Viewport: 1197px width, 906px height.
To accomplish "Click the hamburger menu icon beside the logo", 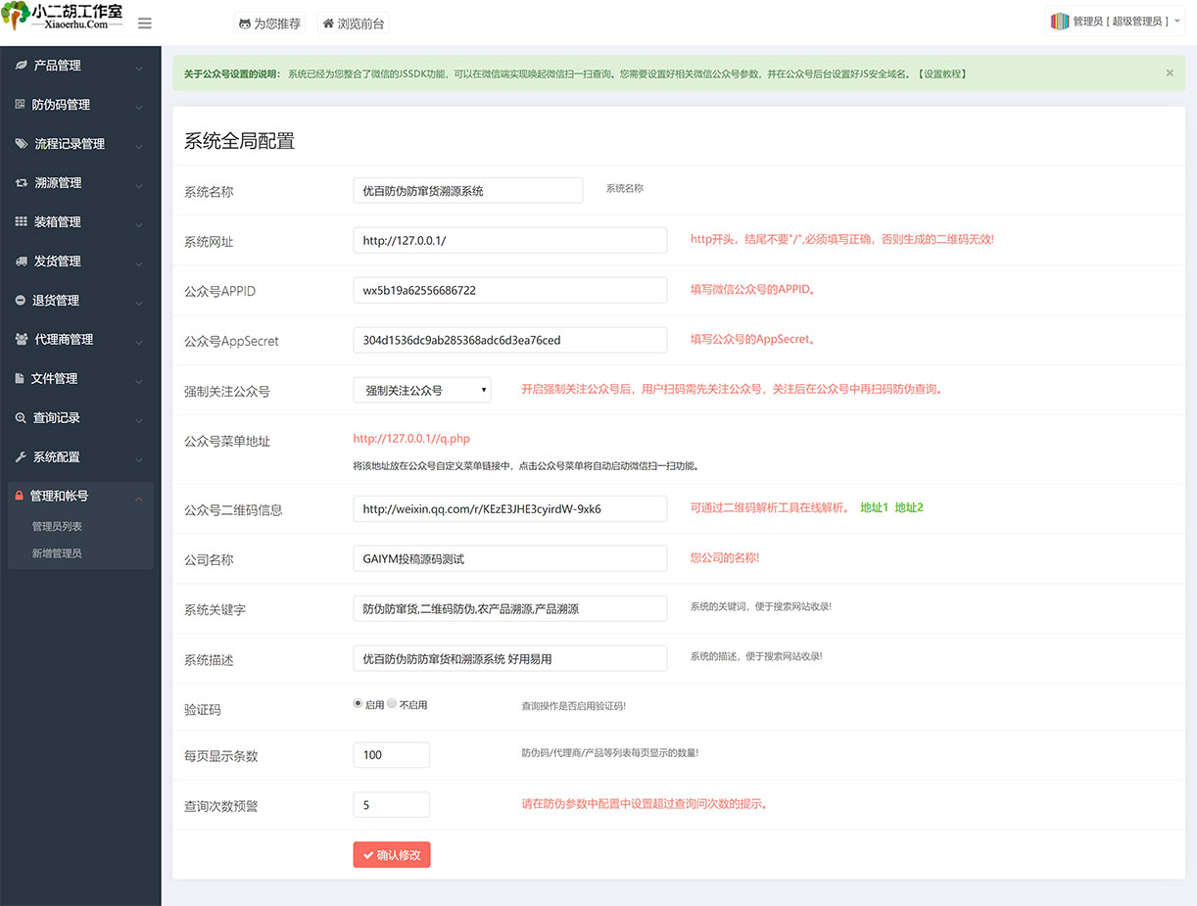I will point(144,23).
